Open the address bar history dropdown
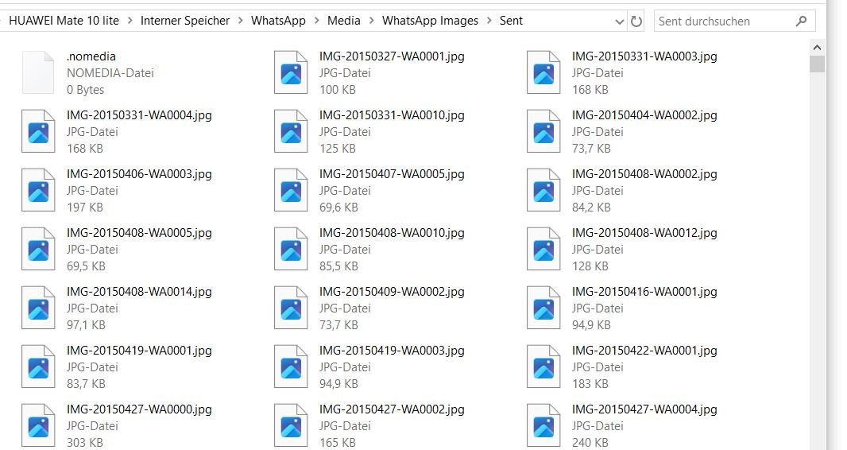Screen dimensions: 847x450 point(620,21)
